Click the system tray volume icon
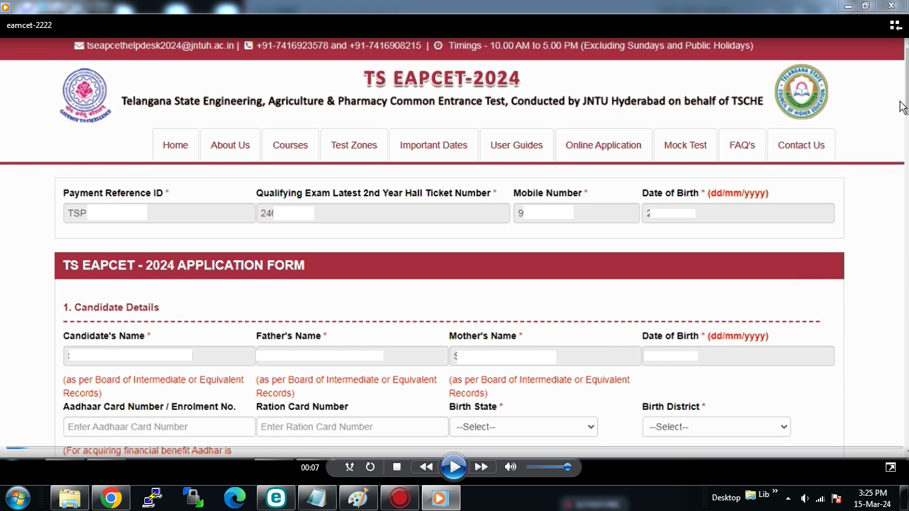 805,498
